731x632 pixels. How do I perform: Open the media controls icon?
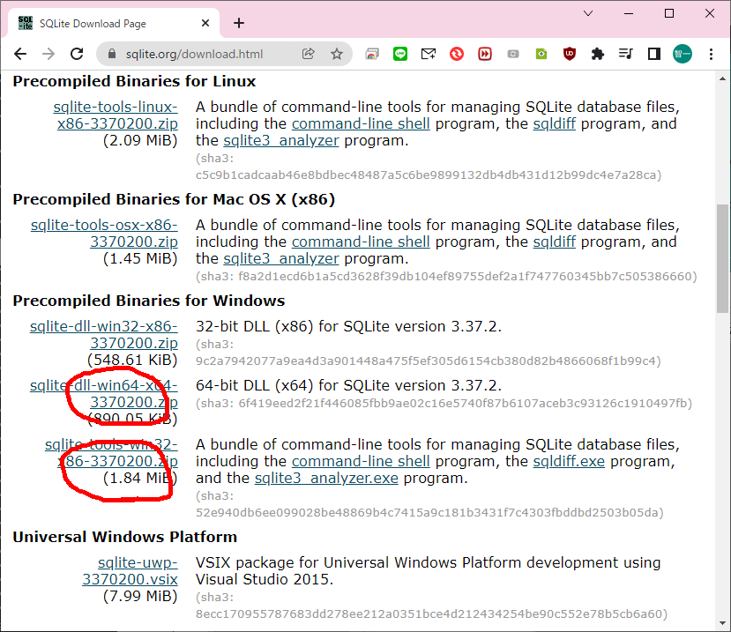click(626, 54)
